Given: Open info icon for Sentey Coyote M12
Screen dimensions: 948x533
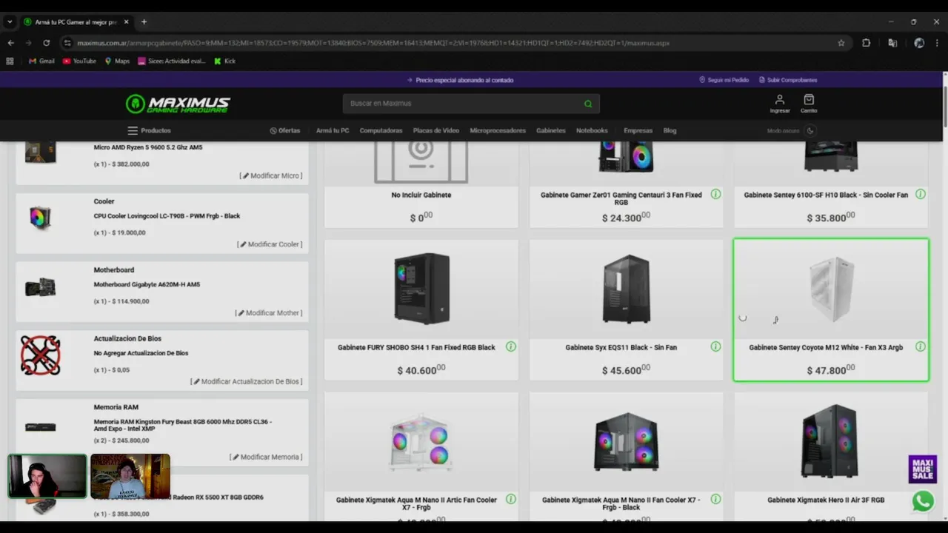Looking at the screenshot, I should 920,346.
